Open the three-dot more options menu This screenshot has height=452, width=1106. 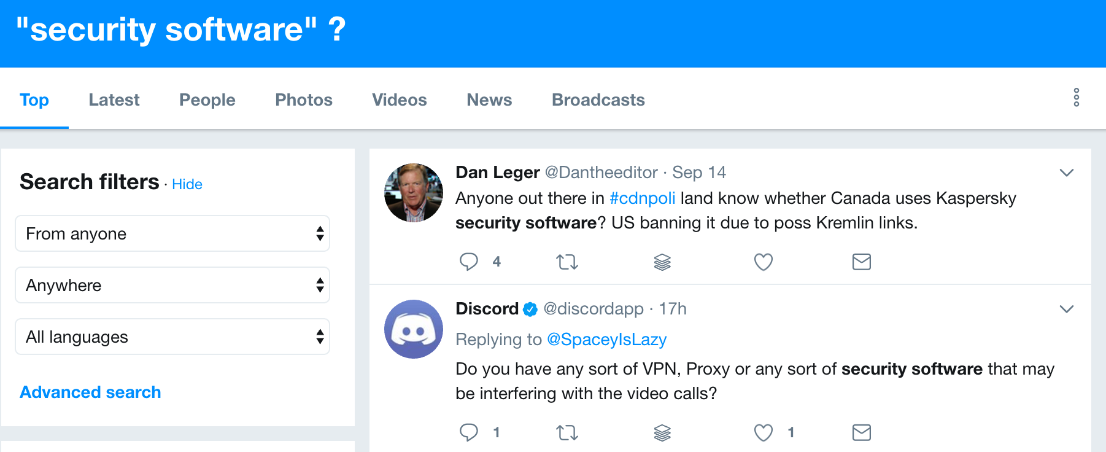(1076, 98)
